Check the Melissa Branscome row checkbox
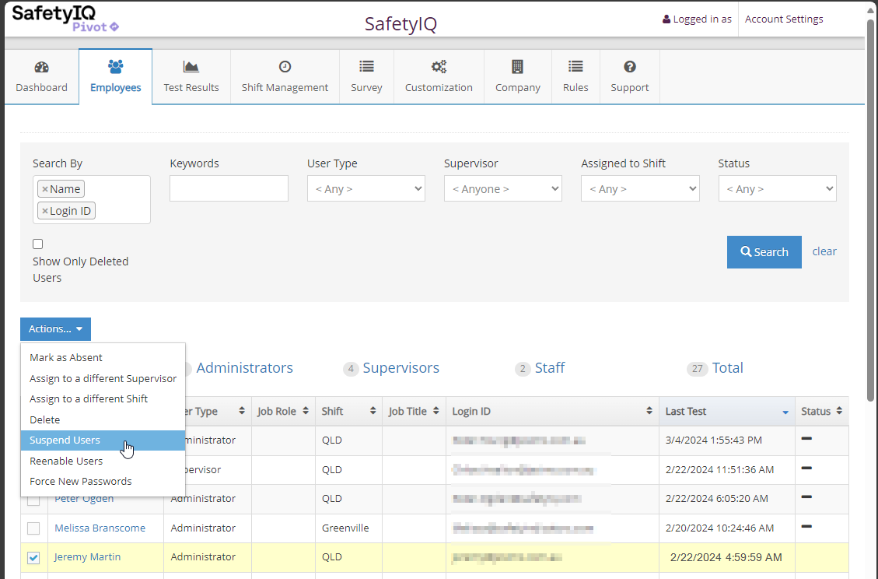The width and height of the screenshot is (878, 579). tap(33, 528)
